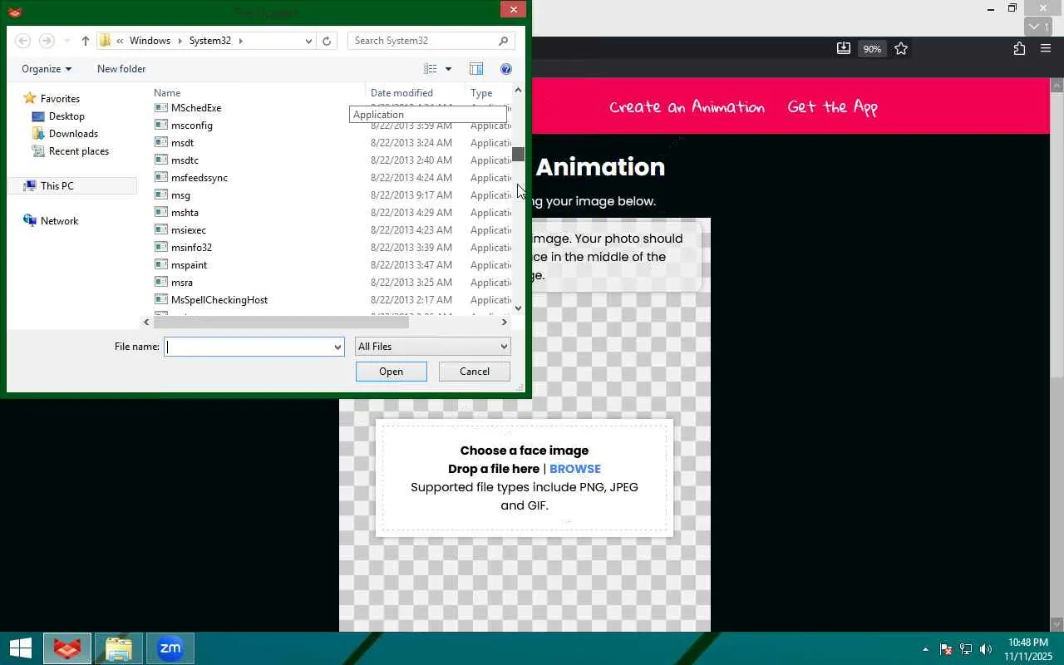Open the Get the App link
The height and width of the screenshot is (665, 1064).
[833, 107]
